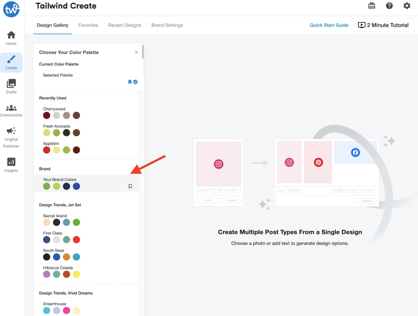The width and height of the screenshot is (418, 316).
Task: Click the Tailwind logo icon
Action: [11, 9]
